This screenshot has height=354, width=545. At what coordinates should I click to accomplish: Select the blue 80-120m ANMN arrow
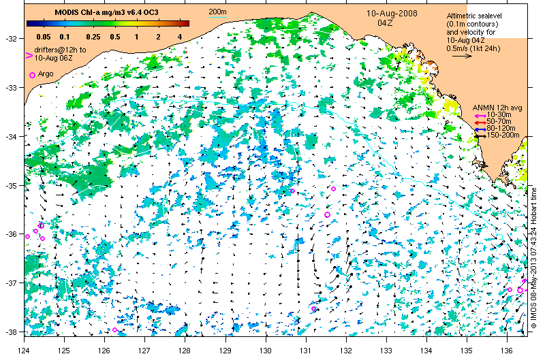(480, 129)
